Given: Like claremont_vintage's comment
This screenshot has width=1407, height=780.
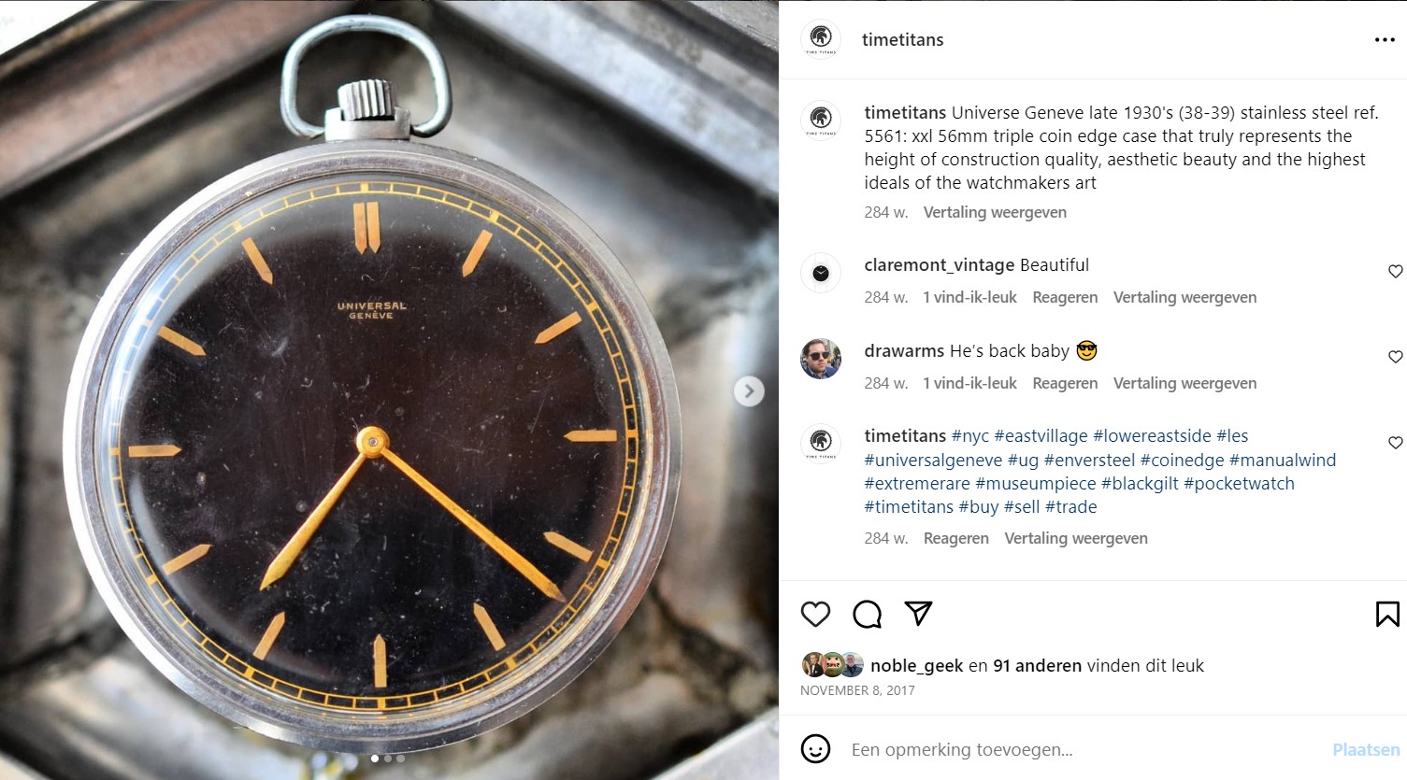Looking at the screenshot, I should coord(1395,272).
